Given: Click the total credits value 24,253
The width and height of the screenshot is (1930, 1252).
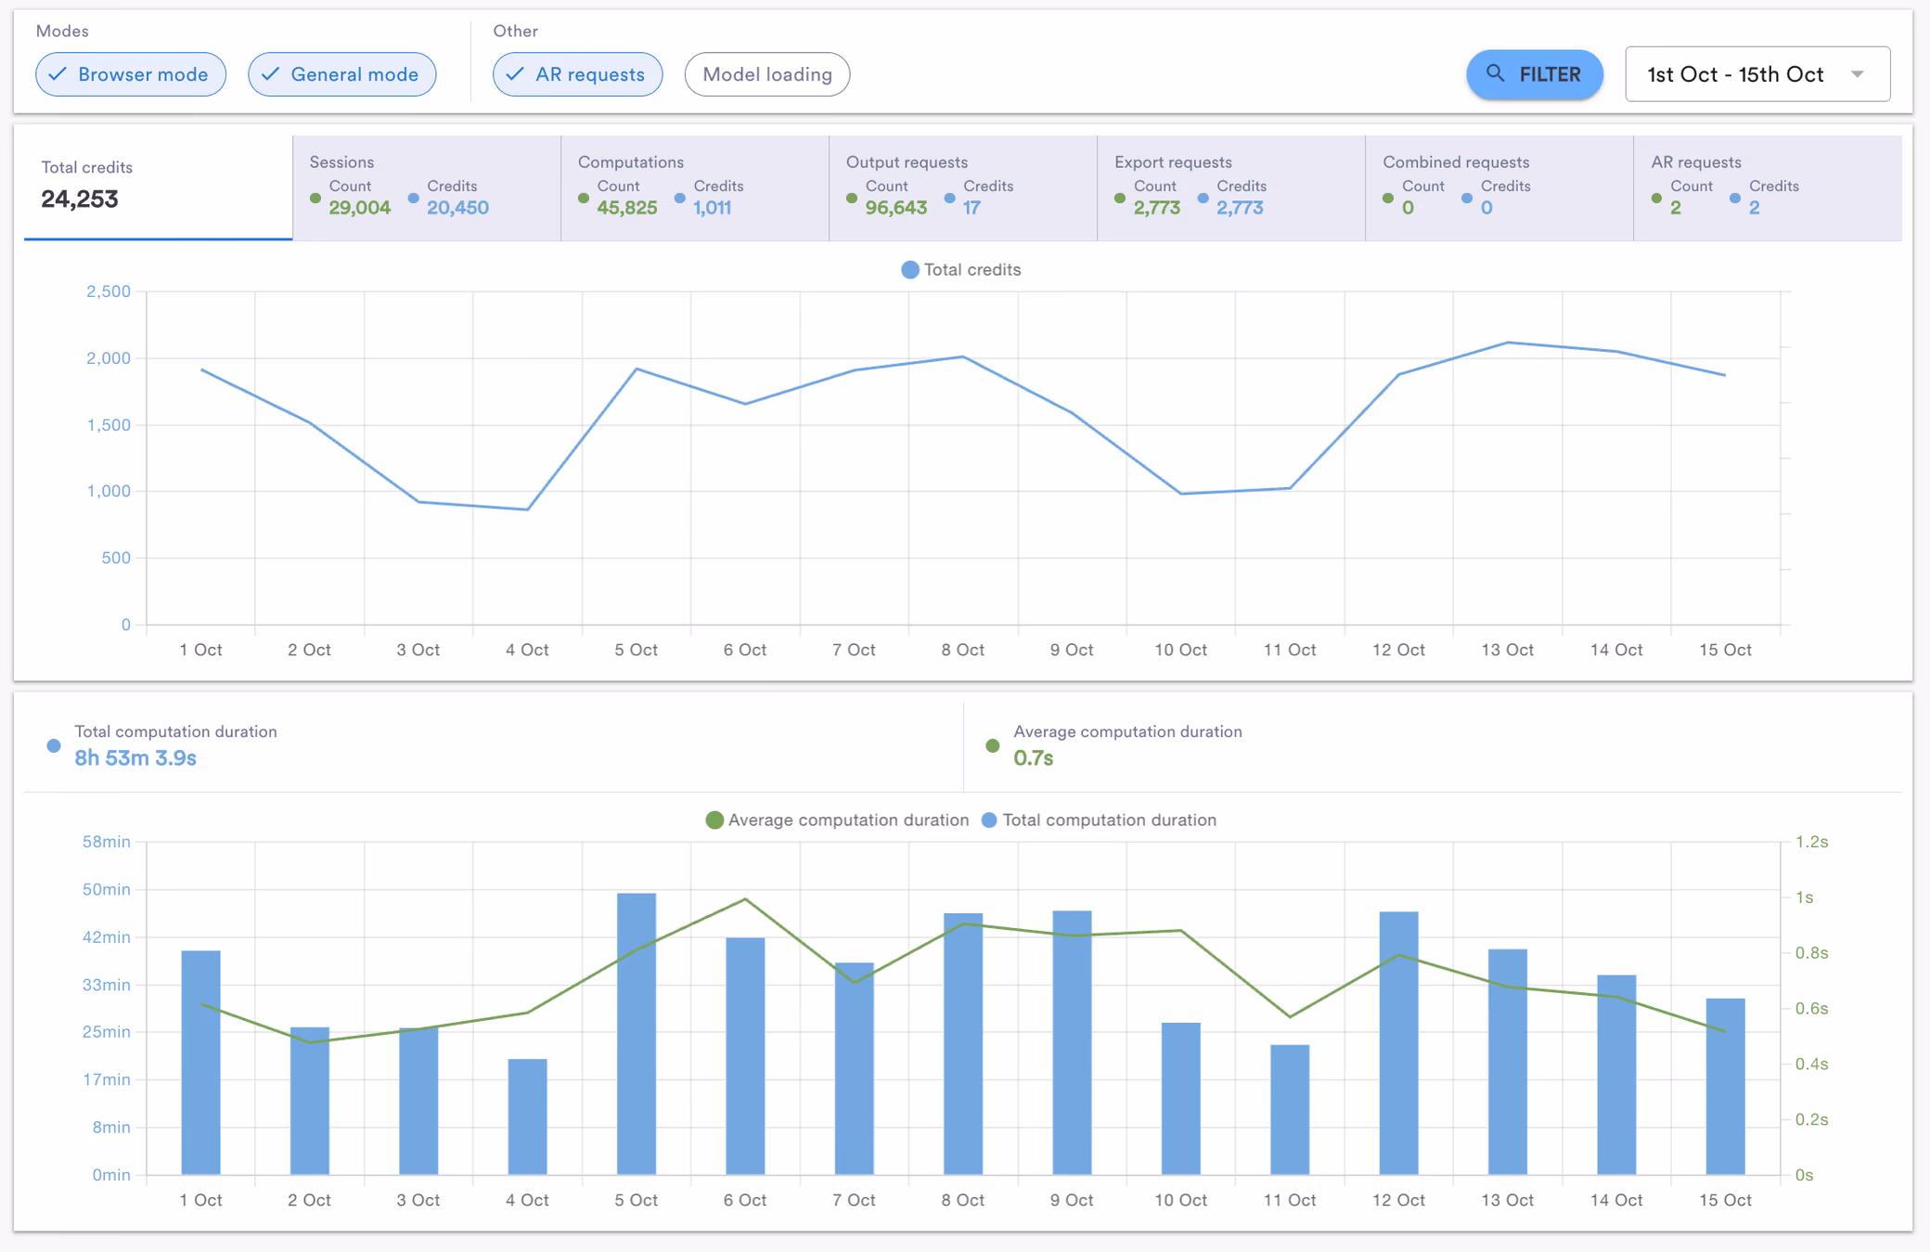Looking at the screenshot, I should pos(80,200).
